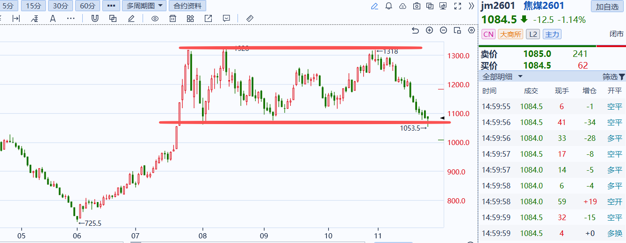
Task: Select the magnet snap drawing tool
Action: [x=95, y=18]
